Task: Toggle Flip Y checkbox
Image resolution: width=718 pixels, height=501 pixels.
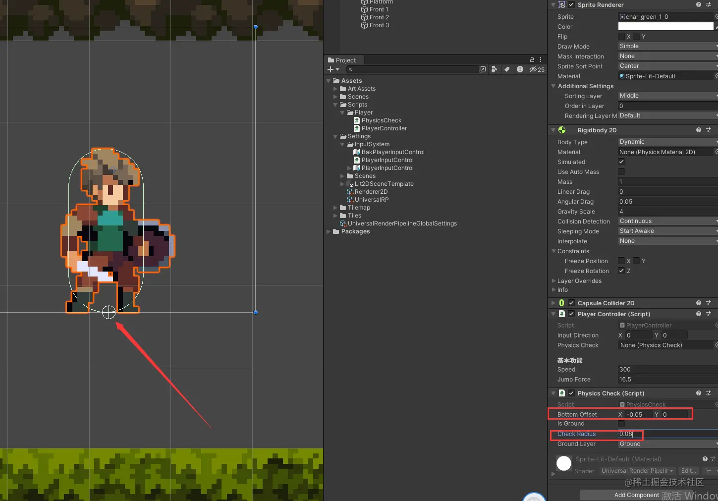Action: click(636, 37)
